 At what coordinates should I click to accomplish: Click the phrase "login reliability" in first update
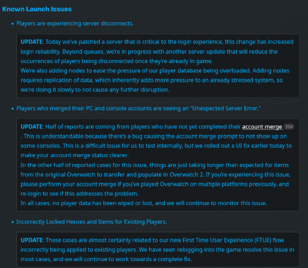(x=40, y=51)
